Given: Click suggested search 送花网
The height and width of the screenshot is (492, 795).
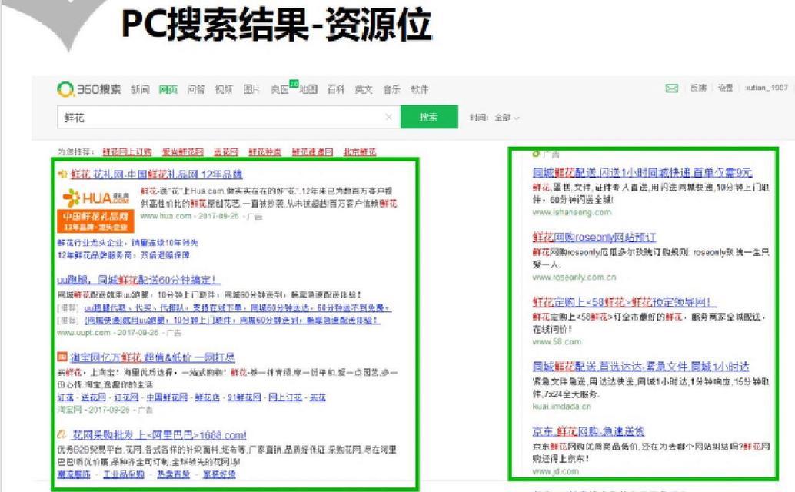Looking at the screenshot, I should pos(225,151).
